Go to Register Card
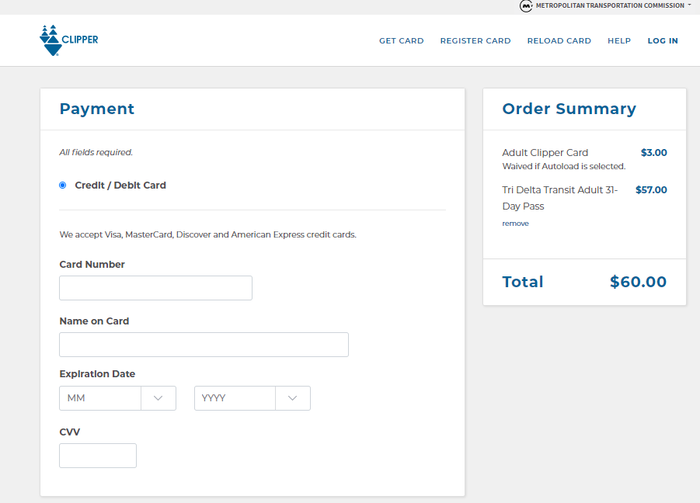Screen dimensions: 700x503 point(475,40)
